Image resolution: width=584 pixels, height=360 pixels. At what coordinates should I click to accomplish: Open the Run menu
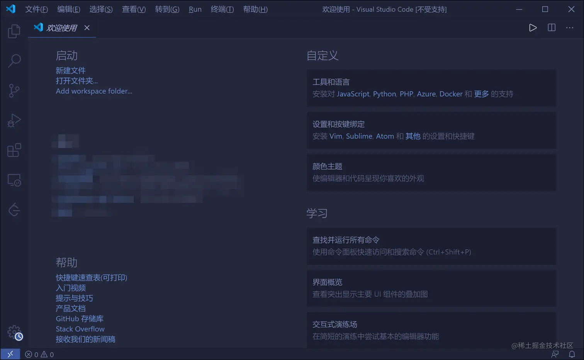195,9
